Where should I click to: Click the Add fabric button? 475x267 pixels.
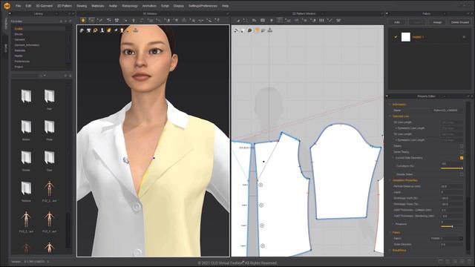[x=397, y=22]
